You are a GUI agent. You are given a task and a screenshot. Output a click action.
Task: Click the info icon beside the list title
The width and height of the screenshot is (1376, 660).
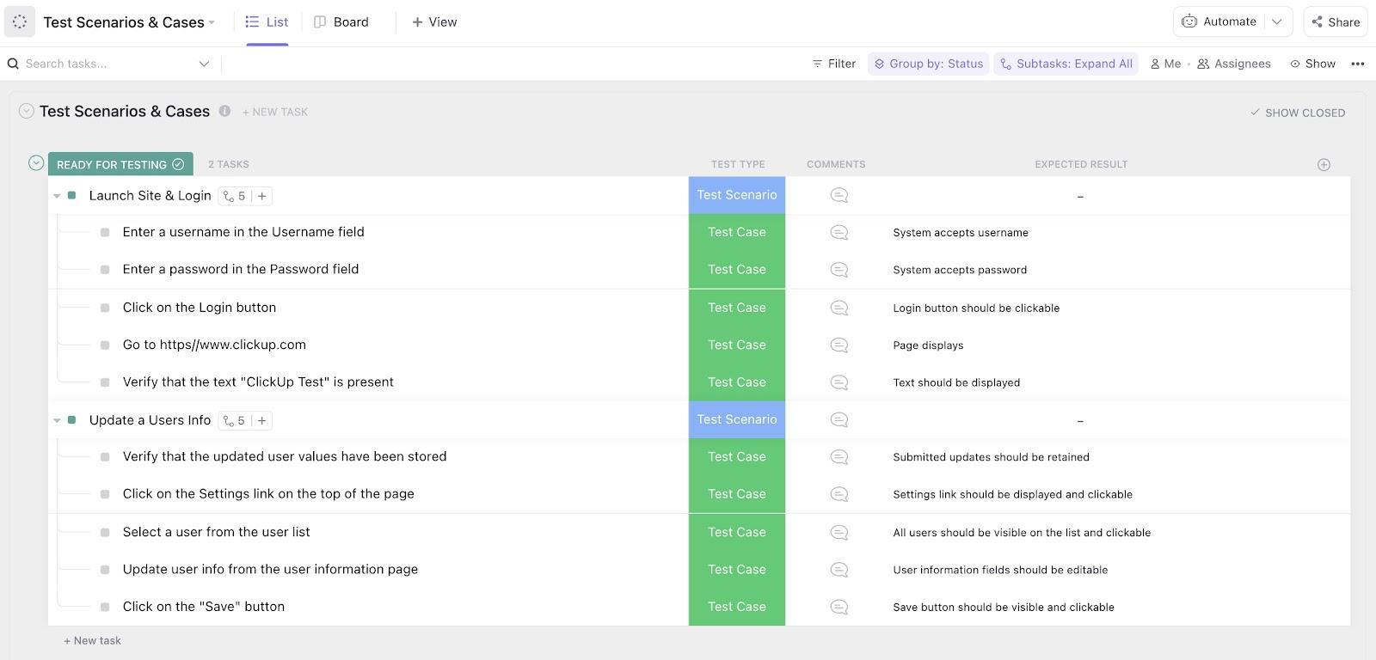point(224,111)
